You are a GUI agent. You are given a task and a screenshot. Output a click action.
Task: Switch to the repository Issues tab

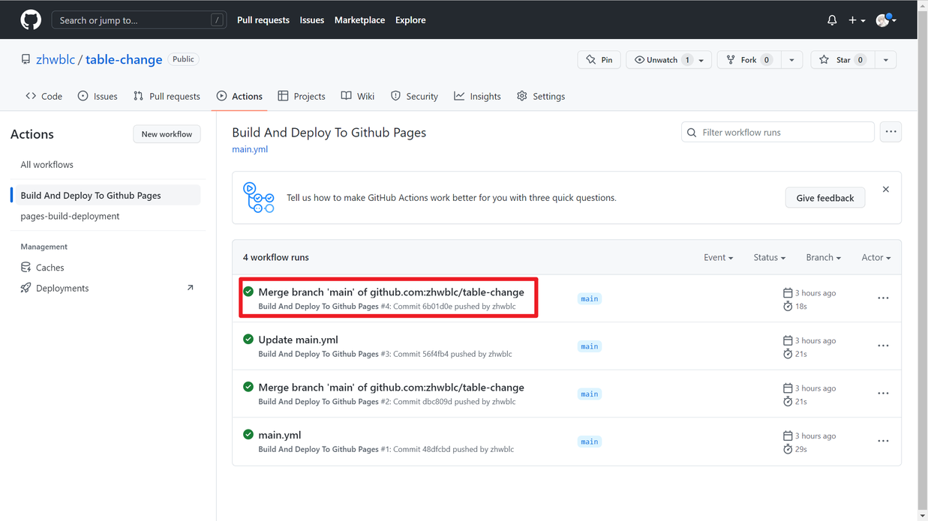tap(98, 96)
